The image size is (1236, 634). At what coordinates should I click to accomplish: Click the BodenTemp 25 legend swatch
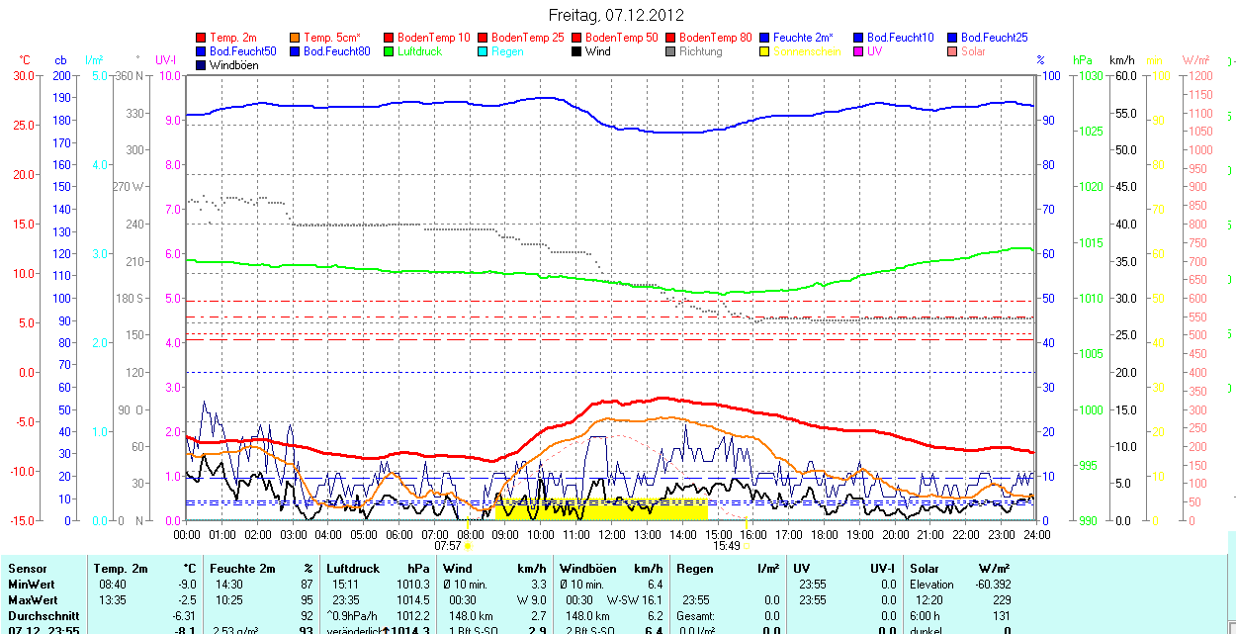pyautogui.click(x=484, y=38)
